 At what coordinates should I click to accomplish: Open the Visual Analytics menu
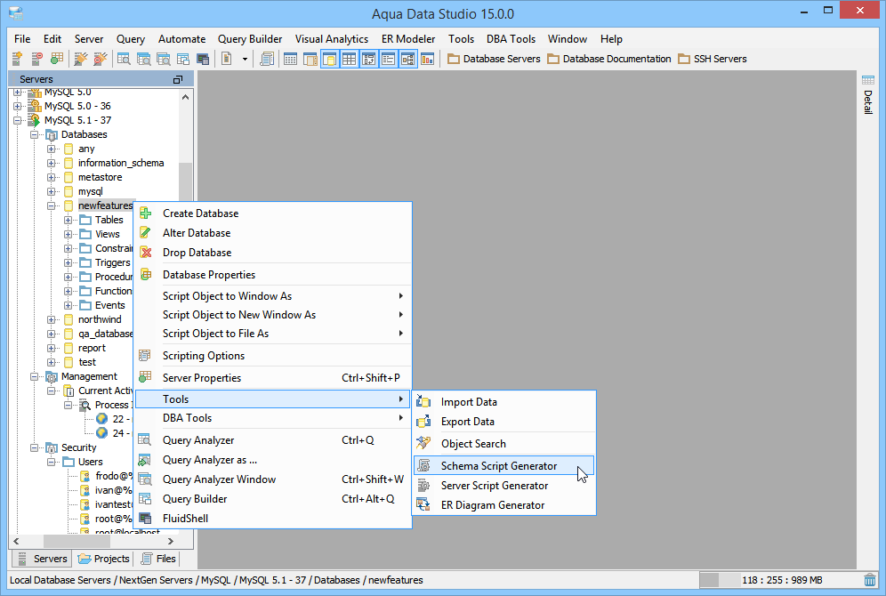click(x=332, y=39)
